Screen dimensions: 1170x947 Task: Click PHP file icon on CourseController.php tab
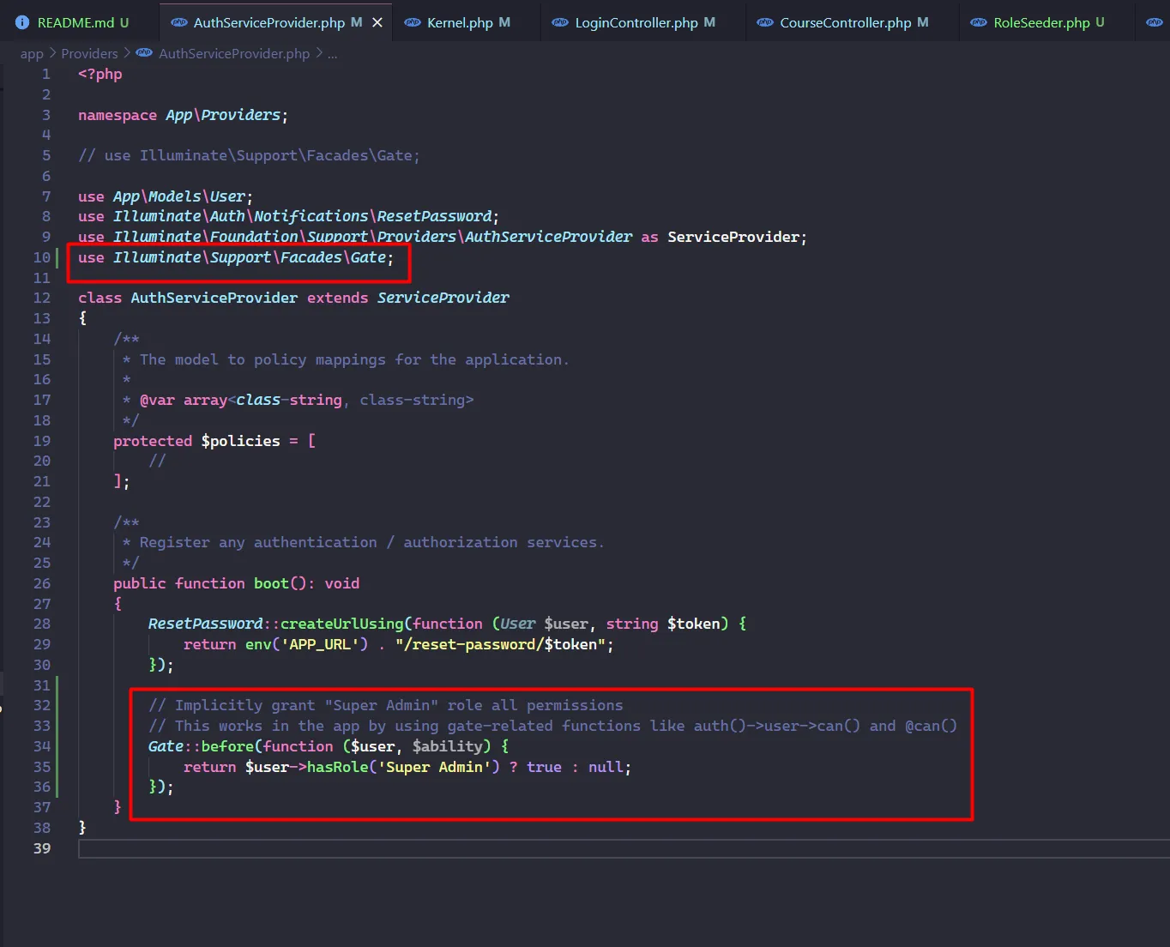pos(765,22)
